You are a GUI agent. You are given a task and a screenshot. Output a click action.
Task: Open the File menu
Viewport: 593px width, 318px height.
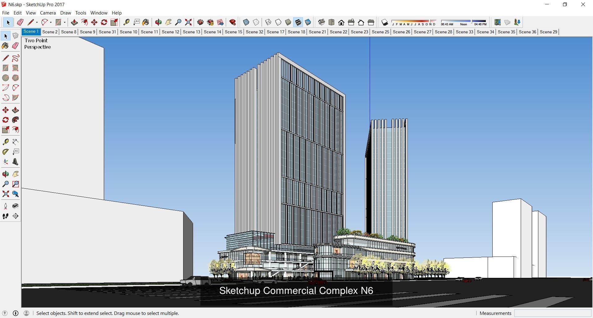[6, 13]
